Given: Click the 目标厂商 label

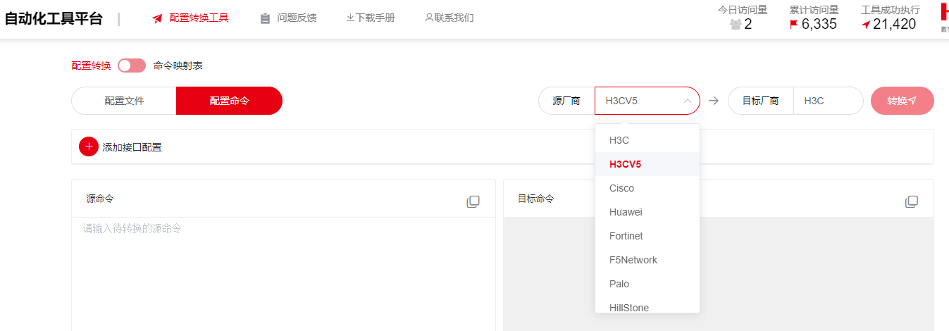Looking at the screenshot, I should click(x=761, y=101).
